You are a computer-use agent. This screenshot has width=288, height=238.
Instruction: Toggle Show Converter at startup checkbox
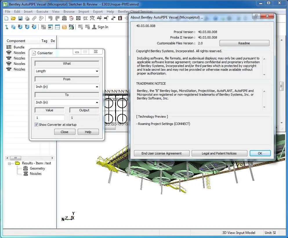36,125
